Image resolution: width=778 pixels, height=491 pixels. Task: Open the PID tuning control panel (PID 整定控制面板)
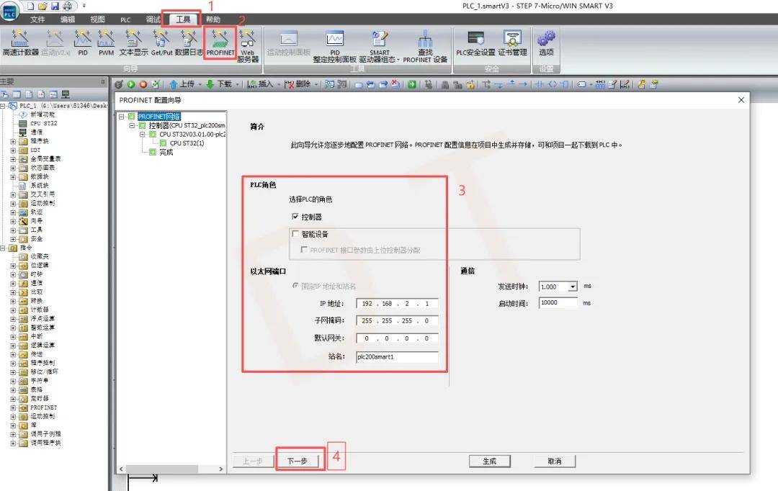tap(335, 45)
